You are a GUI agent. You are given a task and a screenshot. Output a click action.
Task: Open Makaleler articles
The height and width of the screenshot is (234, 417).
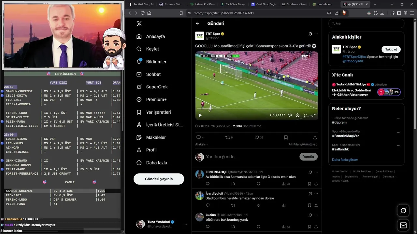[151, 137]
